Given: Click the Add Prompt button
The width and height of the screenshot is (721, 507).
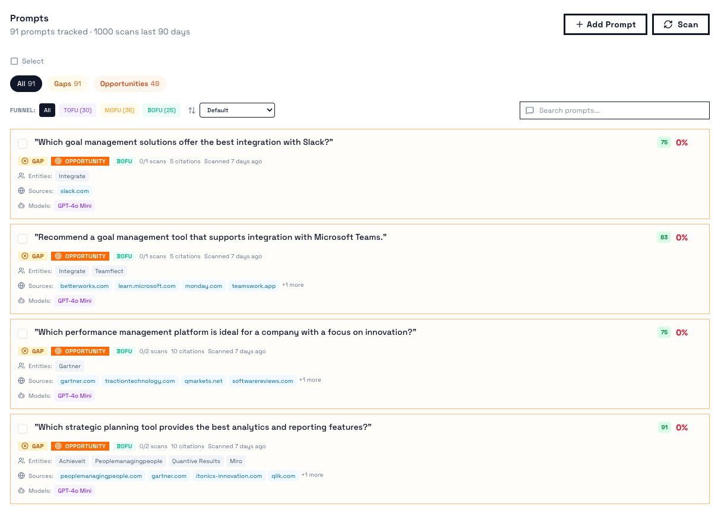Looking at the screenshot, I should point(605,24).
